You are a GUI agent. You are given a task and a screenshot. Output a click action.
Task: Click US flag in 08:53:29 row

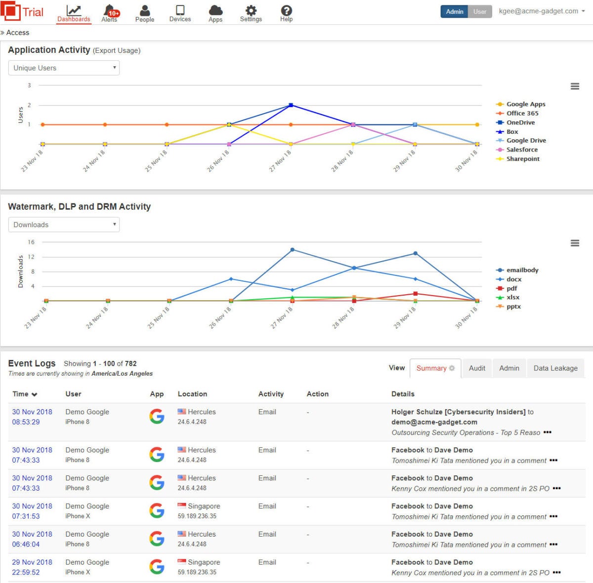(x=182, y=412)
